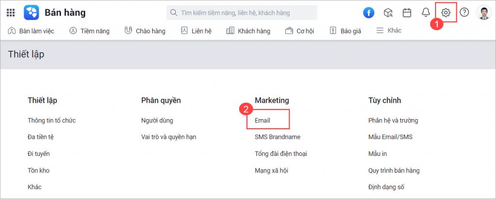The image size is (496, 199).
Task: Search leads, contacts and customers field
Action: point(242,13)
